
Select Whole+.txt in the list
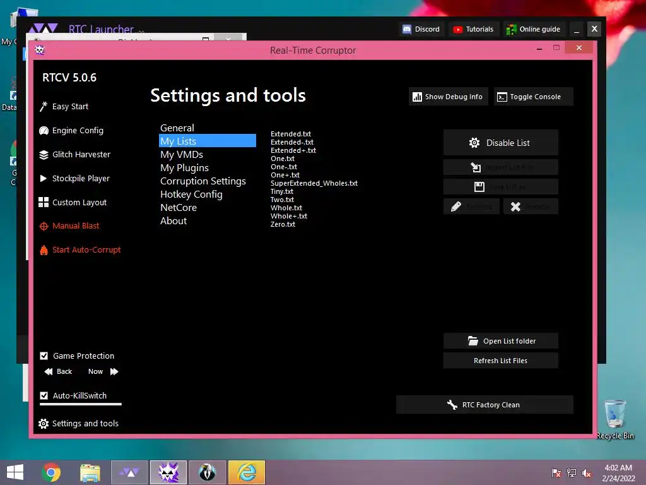pyautogui.click(x=288, y=216)
